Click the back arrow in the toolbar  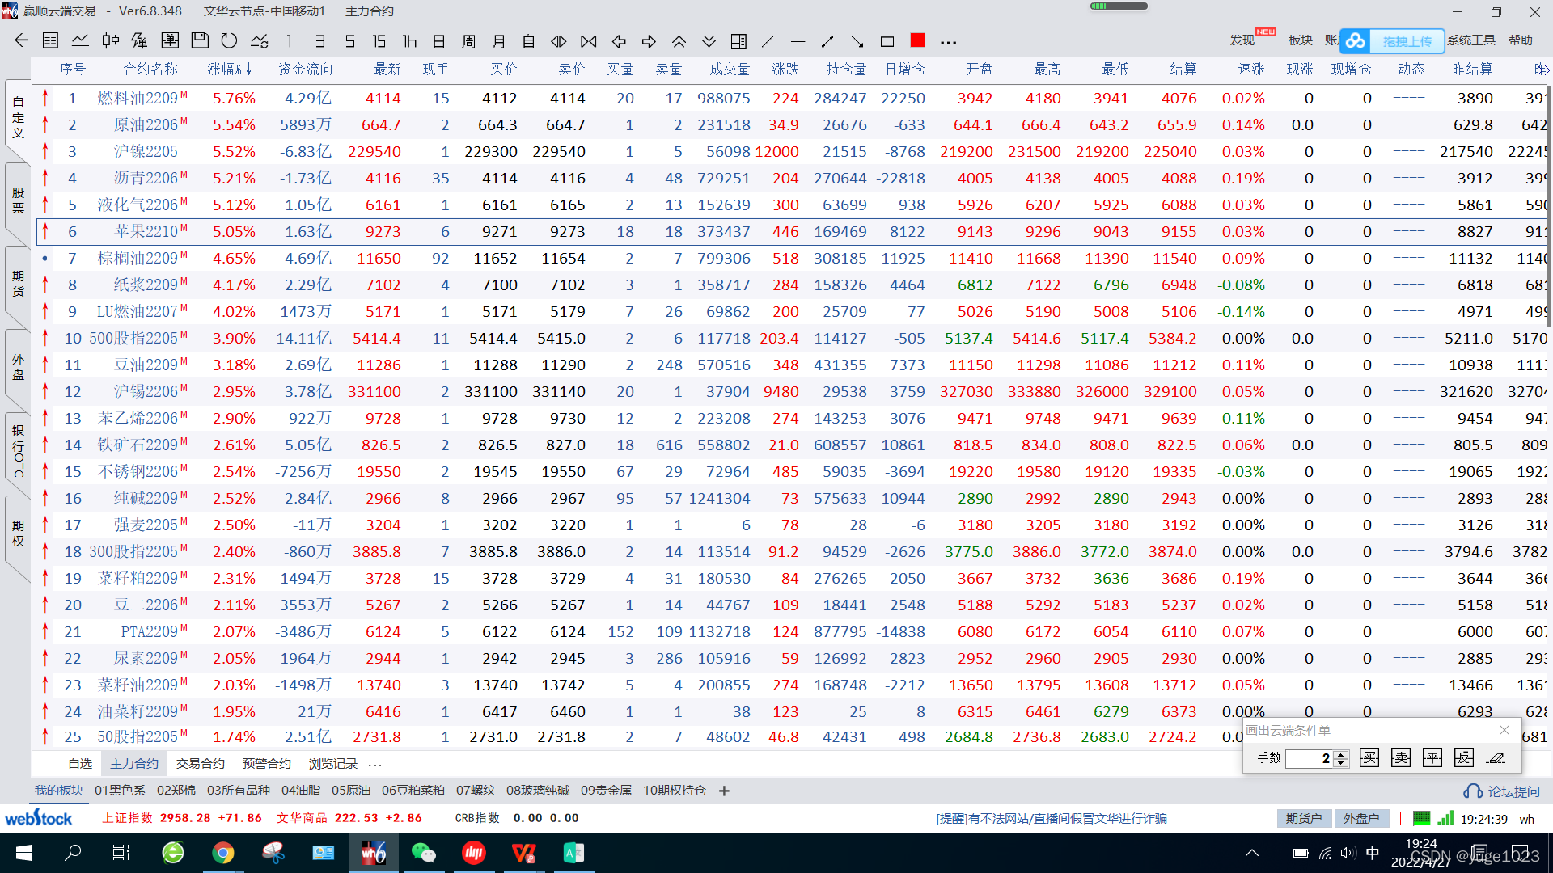pyautogui.click(x=22, y=40)
